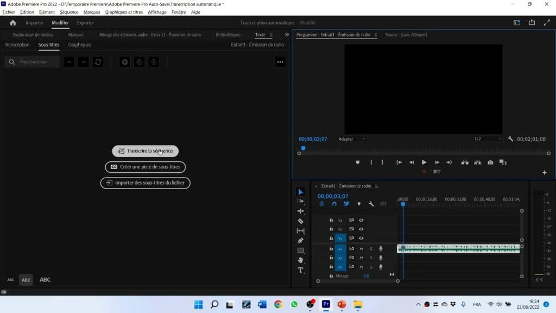Open timeline sequence panel menu icon
556x313 pixels.
[376, 186]
